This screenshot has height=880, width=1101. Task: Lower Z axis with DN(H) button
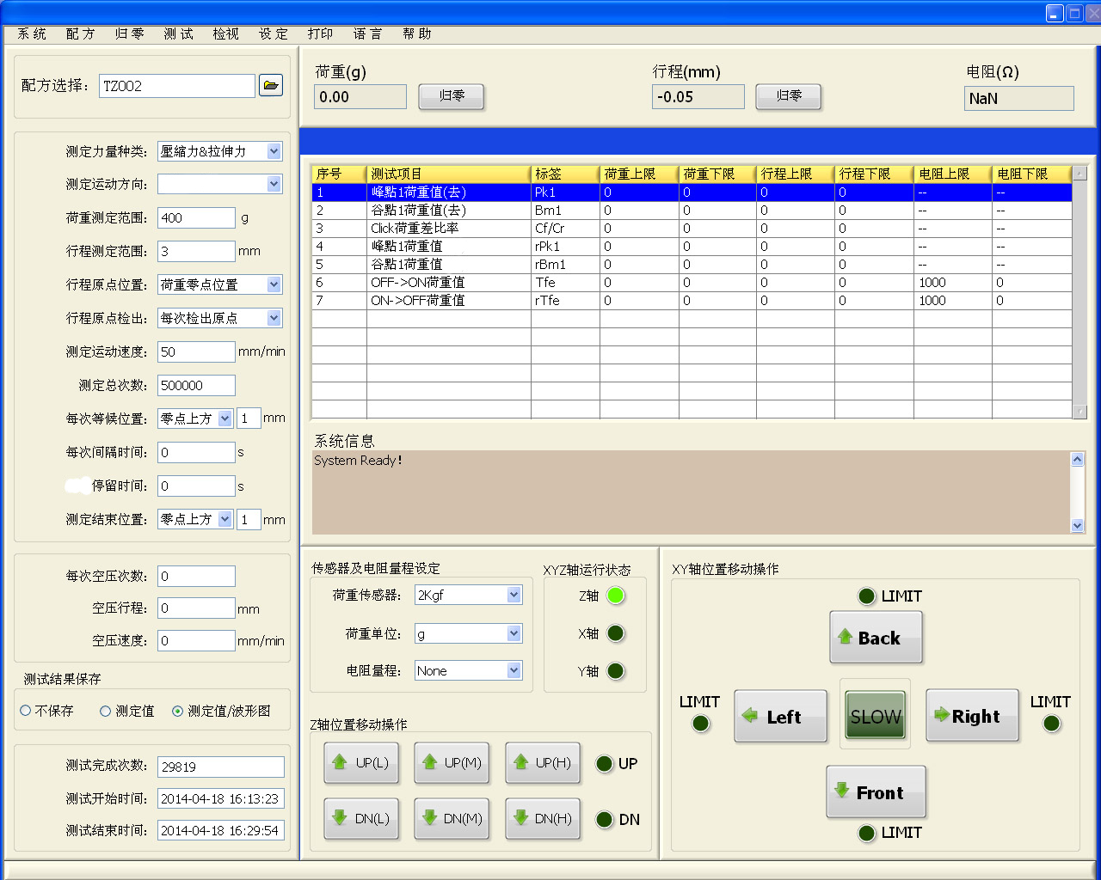[x=542, y=818]
